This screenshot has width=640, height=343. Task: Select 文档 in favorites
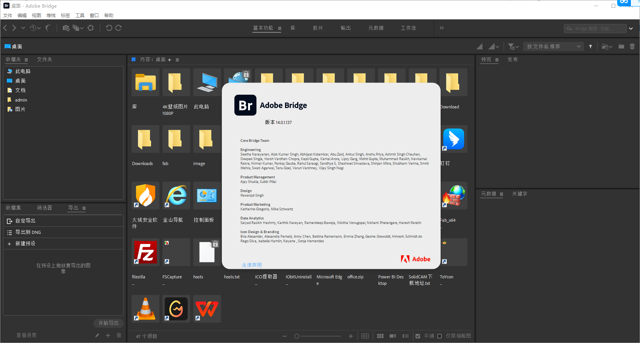21,91
